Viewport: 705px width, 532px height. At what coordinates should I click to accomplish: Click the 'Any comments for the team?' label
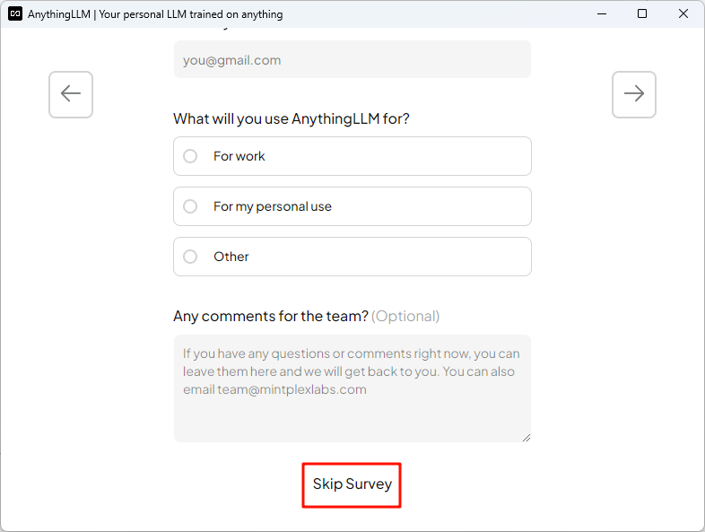[270, 316]
